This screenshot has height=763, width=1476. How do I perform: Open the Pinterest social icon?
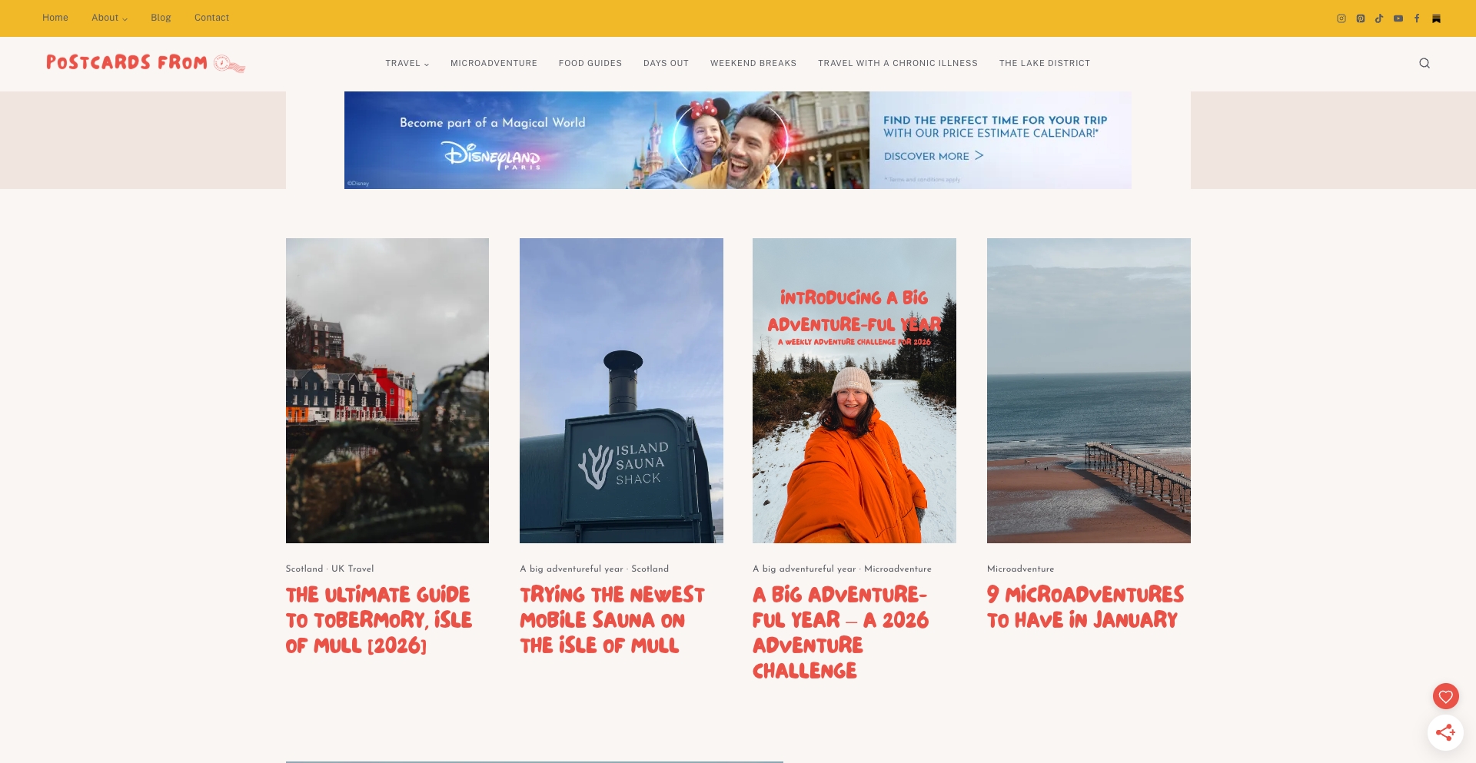(1361, 18)
